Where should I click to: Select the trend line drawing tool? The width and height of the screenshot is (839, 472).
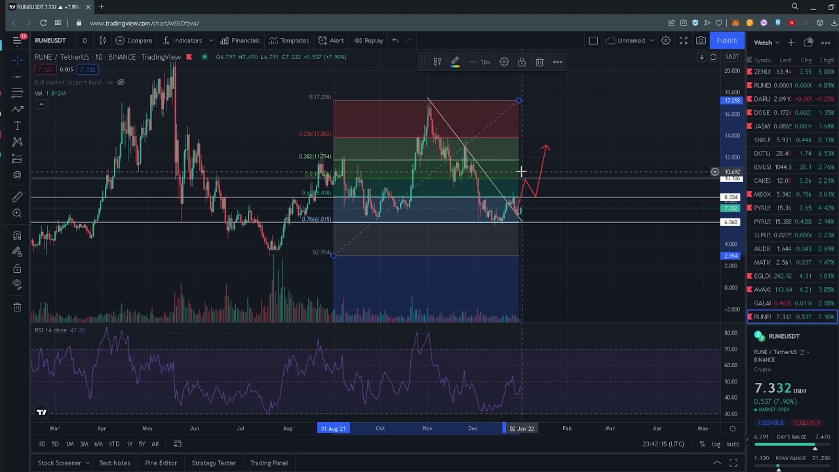[17, 77]
